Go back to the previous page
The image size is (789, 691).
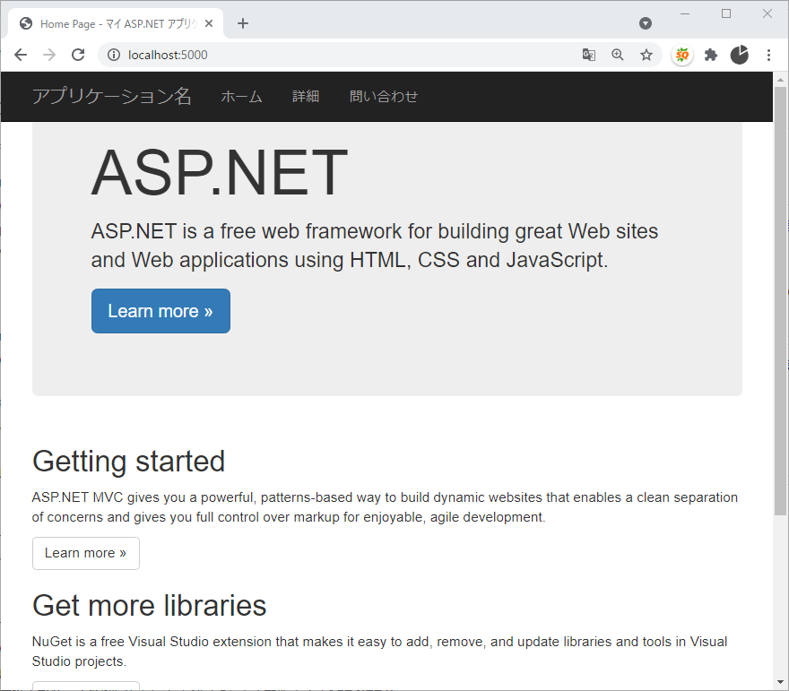click(21, 55)
